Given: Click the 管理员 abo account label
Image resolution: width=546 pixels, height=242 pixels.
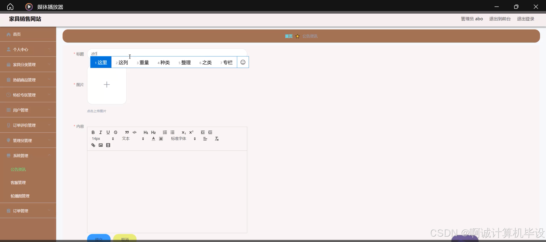Looking at the screenshot, I should [x=472, y=19].
